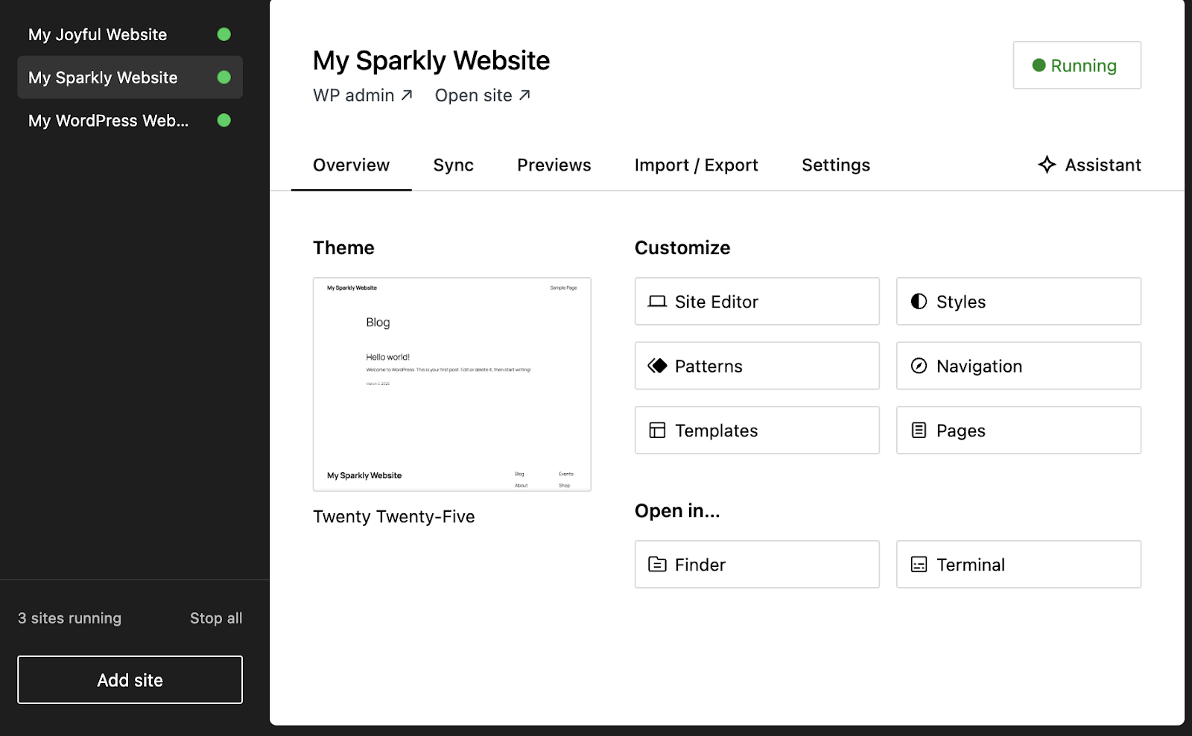Screen dimensions: 1192x736
Task: Toggle the server with the Running button
Action: [1076, 66]
